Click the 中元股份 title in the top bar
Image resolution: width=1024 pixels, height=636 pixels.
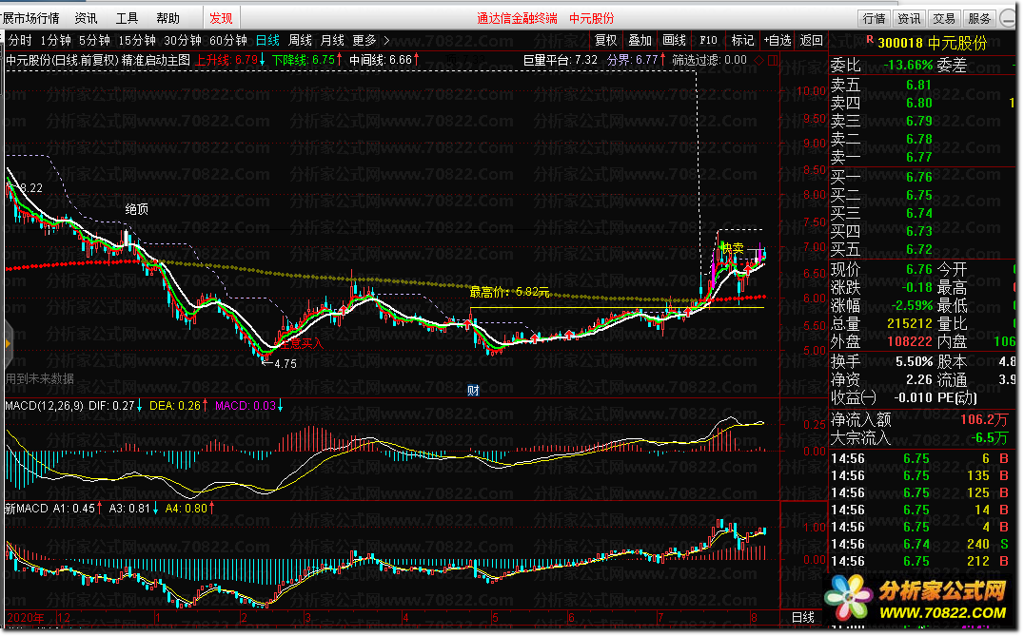click(x=592, y=18)
